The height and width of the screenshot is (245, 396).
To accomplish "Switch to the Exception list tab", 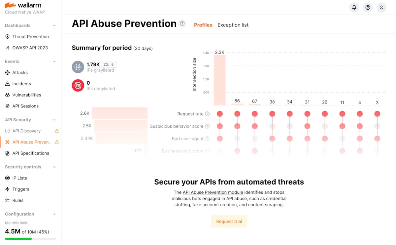I will click(233, 25).
